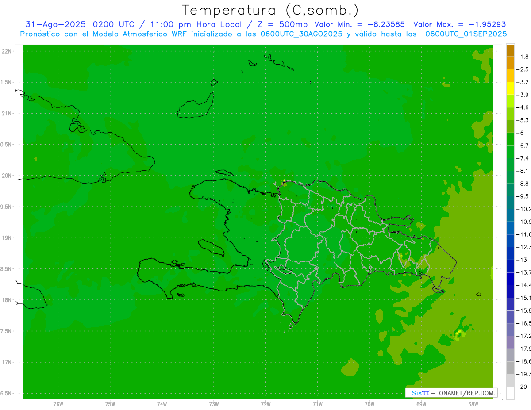Click the white swatch below -20 in legend

tap(510, 393)
